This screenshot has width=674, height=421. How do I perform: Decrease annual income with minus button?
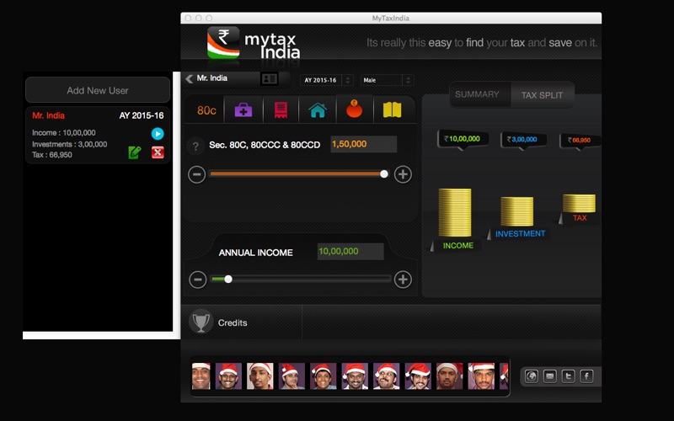[198, 280]
